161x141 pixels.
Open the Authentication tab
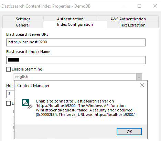70,19
